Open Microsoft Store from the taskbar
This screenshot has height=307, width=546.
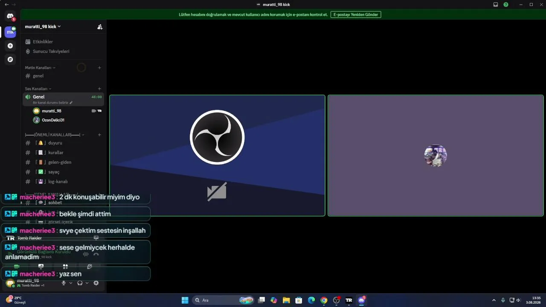299,300
